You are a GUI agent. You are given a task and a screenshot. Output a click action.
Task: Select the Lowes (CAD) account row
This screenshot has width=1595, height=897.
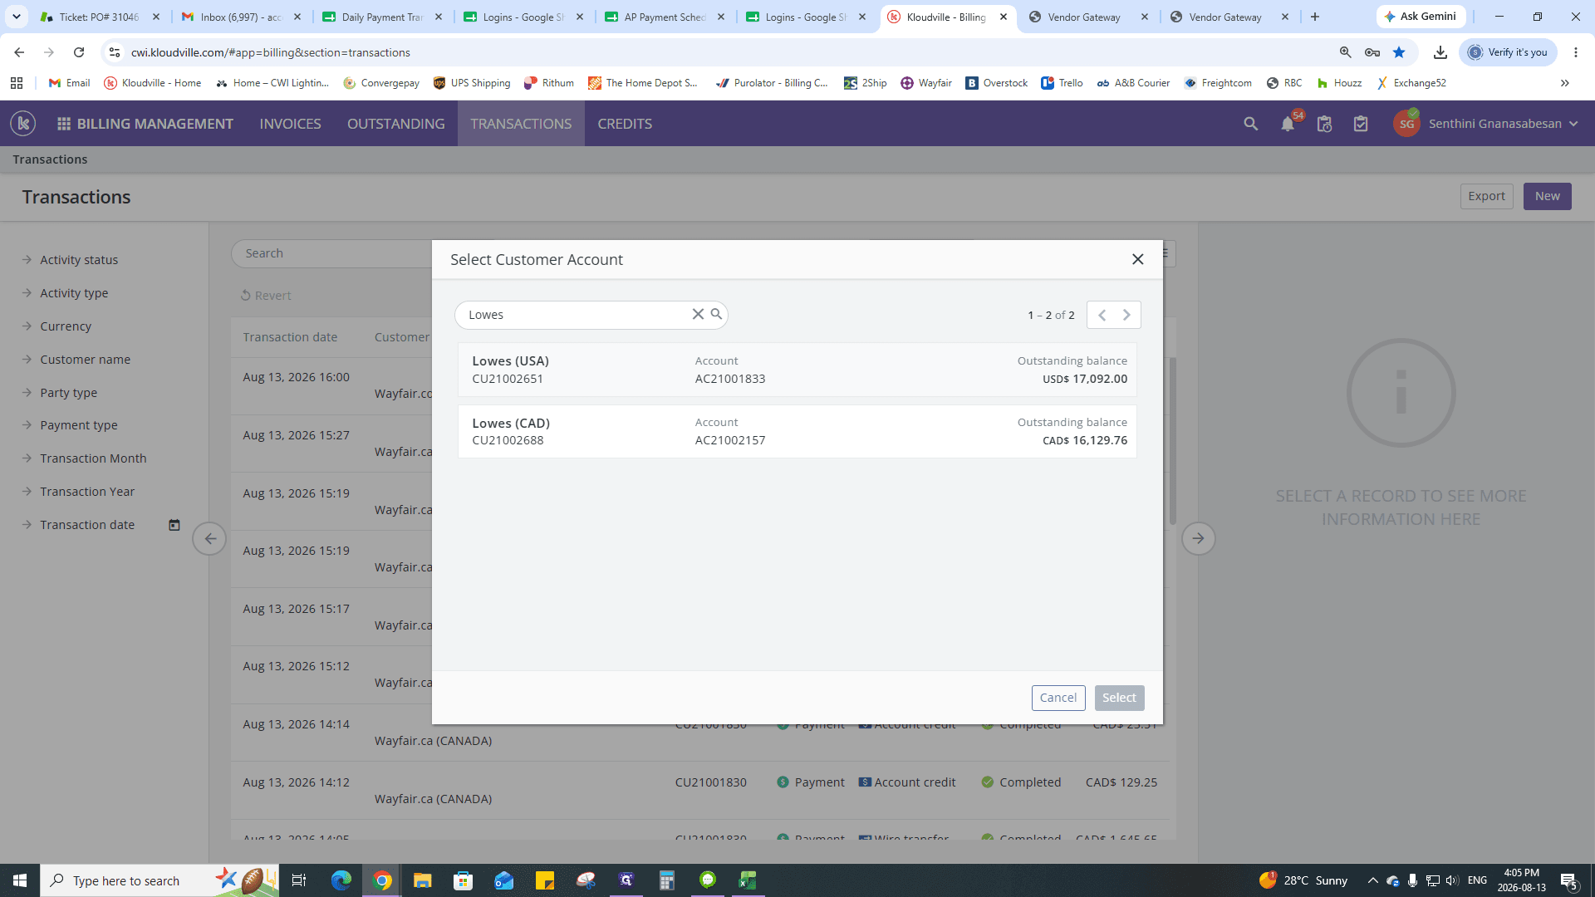coord(797,431)
